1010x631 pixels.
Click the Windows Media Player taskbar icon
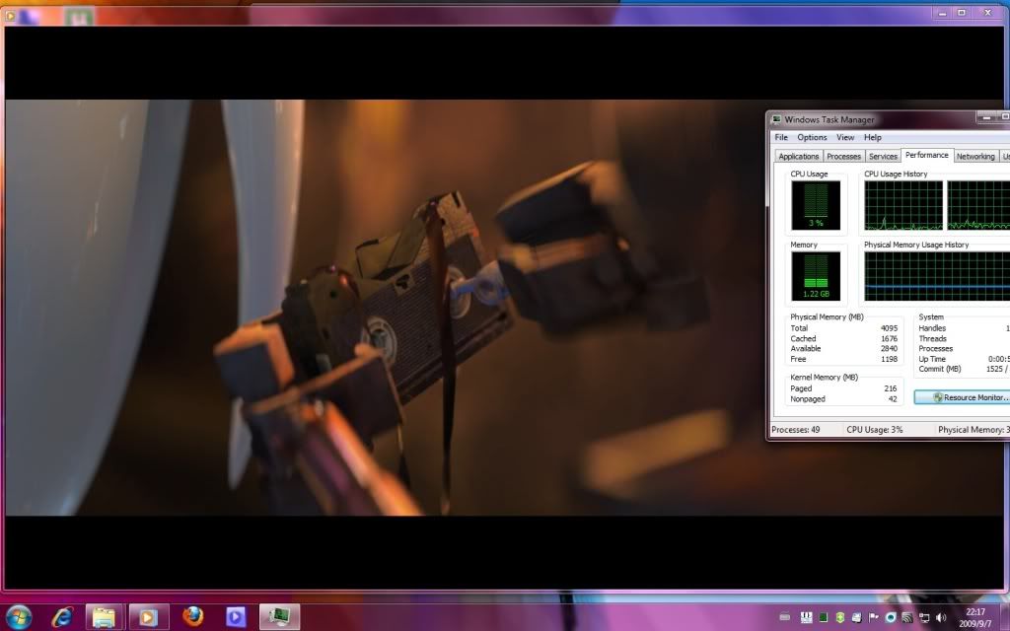147,617
